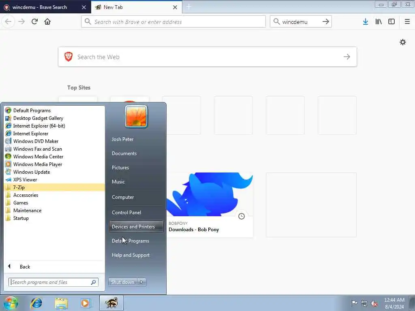This screenshot has width=415, height=311.
Task: Click the user account flower picture
Action: pos(136,116)
